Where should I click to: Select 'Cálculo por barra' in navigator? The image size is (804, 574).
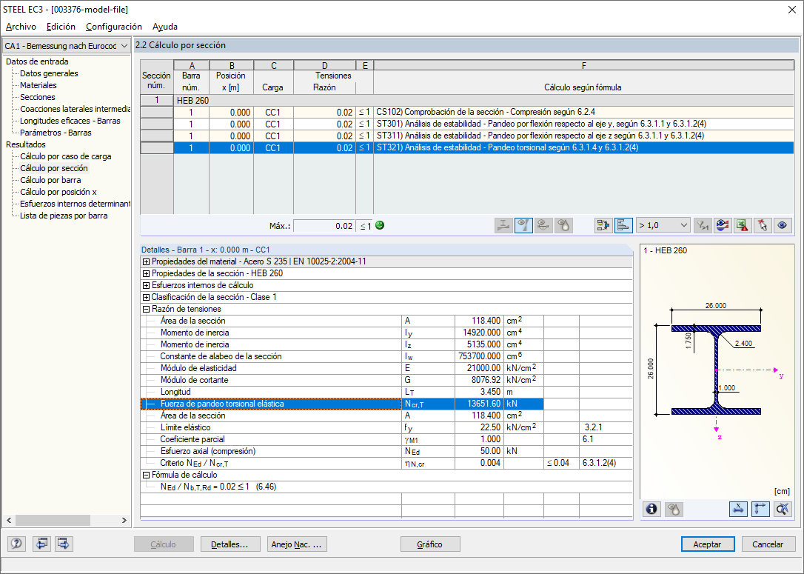[x=50, y=180]
